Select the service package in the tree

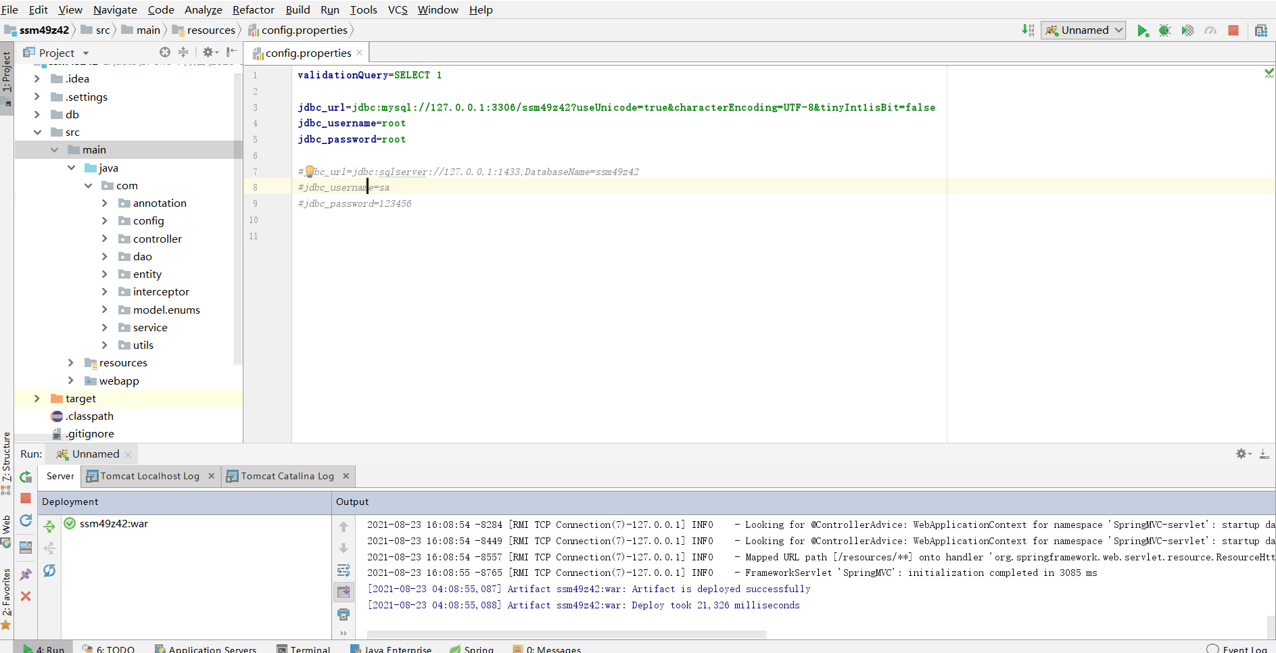pyautogui.click(x=150, y=327)
